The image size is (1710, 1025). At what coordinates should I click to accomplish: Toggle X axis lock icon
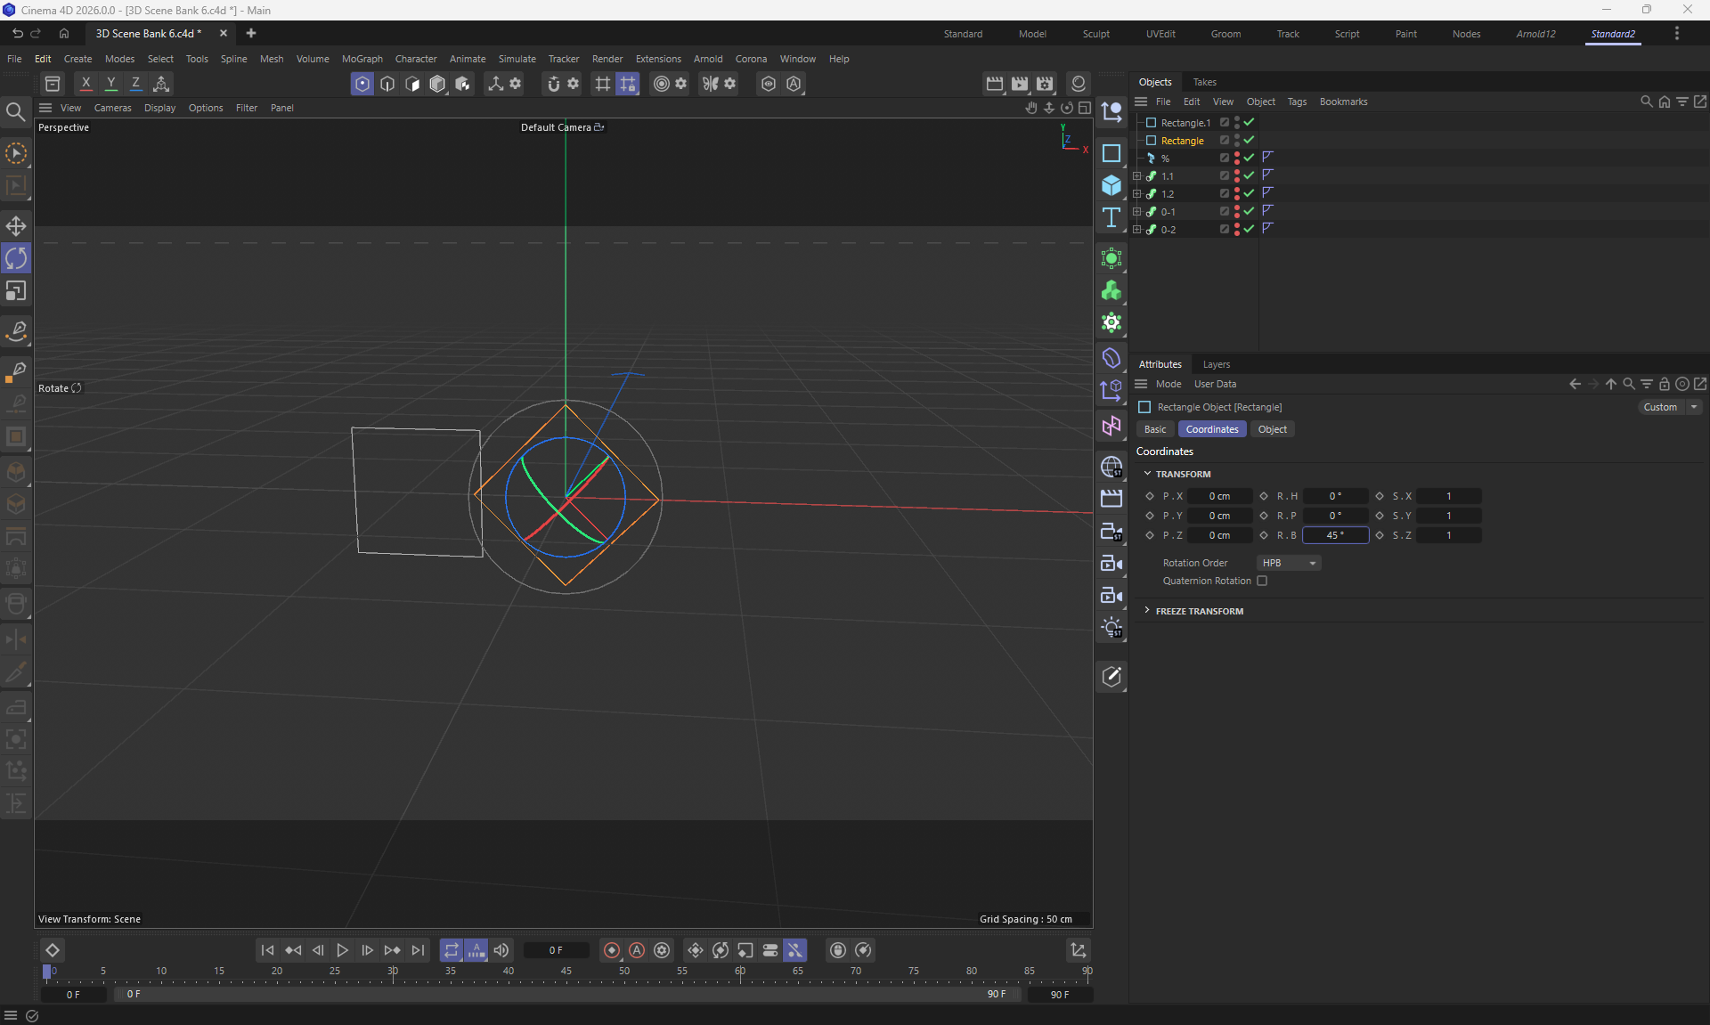tap(85, 84)
